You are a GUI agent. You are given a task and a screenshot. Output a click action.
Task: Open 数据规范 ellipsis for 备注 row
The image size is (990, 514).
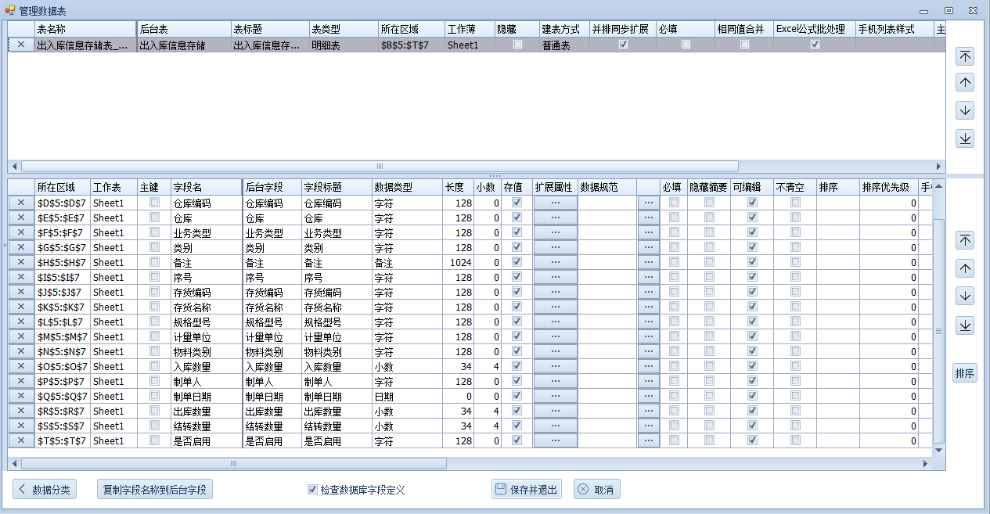coord(648,262)
